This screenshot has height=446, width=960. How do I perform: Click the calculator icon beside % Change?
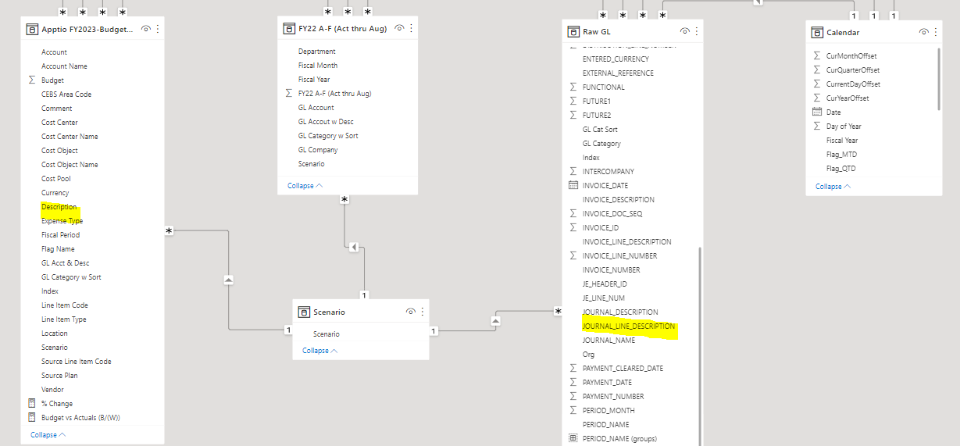tap(32, 404)
